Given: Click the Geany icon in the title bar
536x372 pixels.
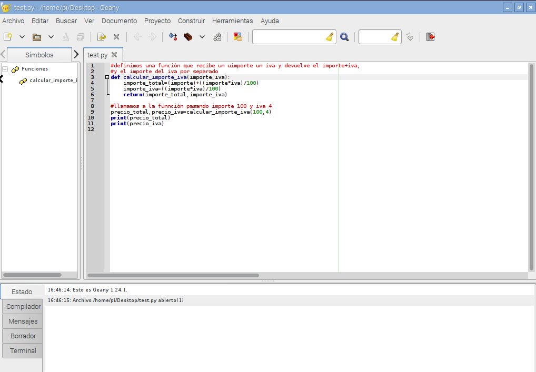Looking at the screenshot, I should click(x=6, y=7).
